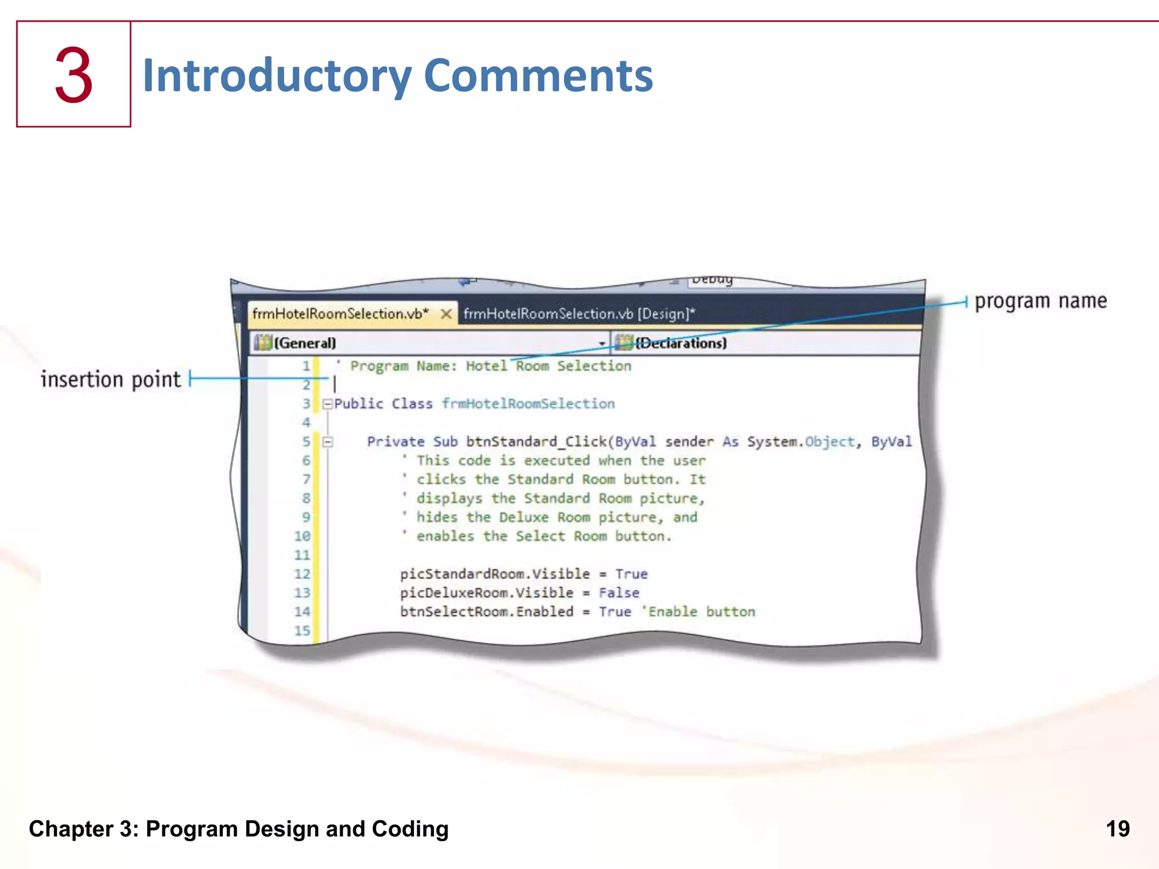Close the frmHotelRoomSelection.vb code tab
Screen dimensions: 1159x869
coord(447,314)
